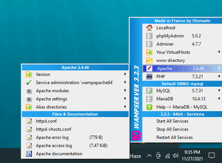Click the phpMyAdmin database icon

(149, 36)
